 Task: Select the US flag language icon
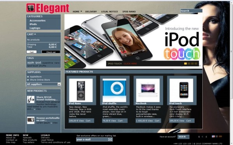213,136
